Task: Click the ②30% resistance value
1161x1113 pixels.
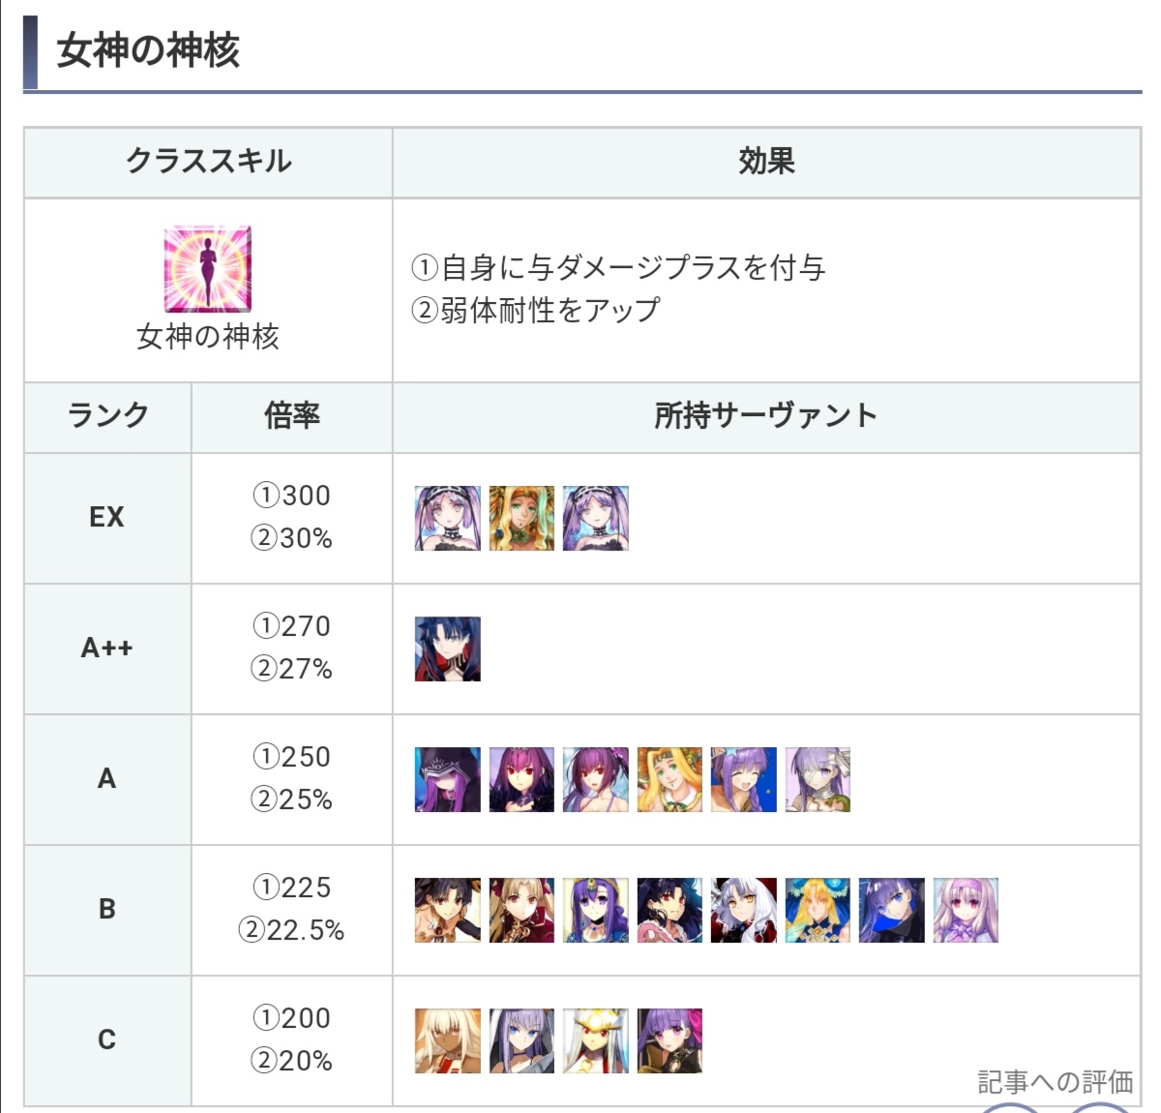Action: (292, 538)
